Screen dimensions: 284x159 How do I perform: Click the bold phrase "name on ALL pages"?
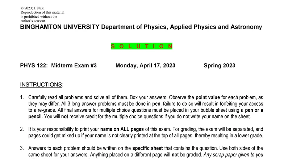tap(119, 129)
